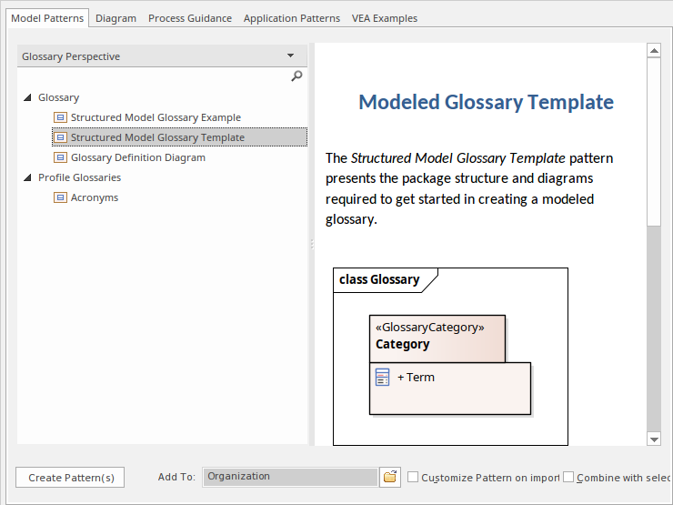Go to the VEA Examples tab
The height and width of the screenshot is (505, 673).
click(x=385, y=18)
